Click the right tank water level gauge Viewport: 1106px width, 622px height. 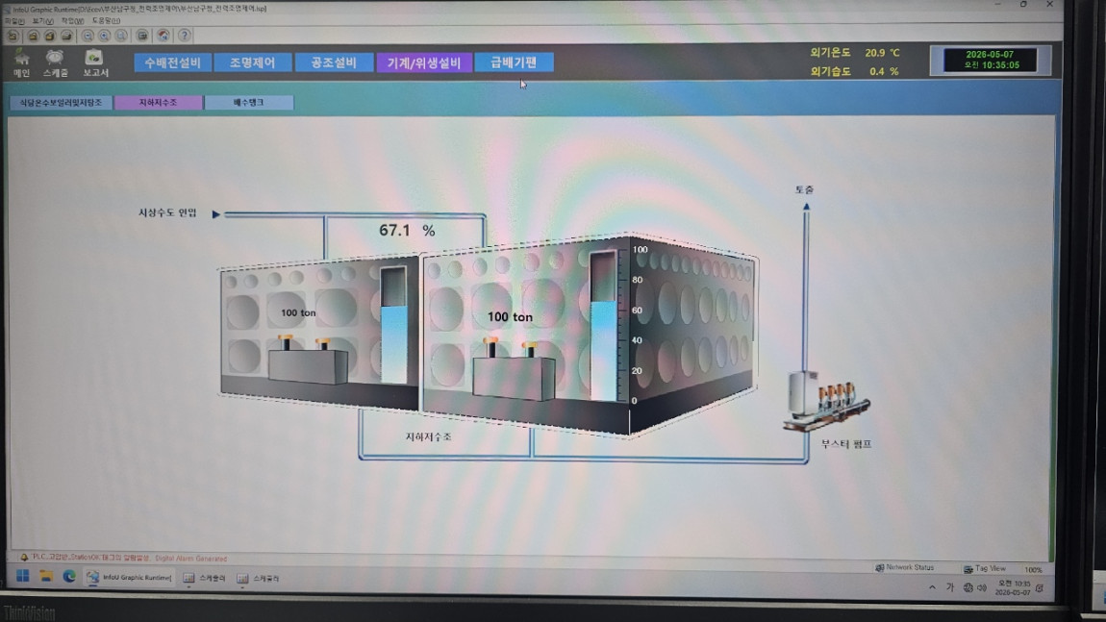(x=603, y=327)
